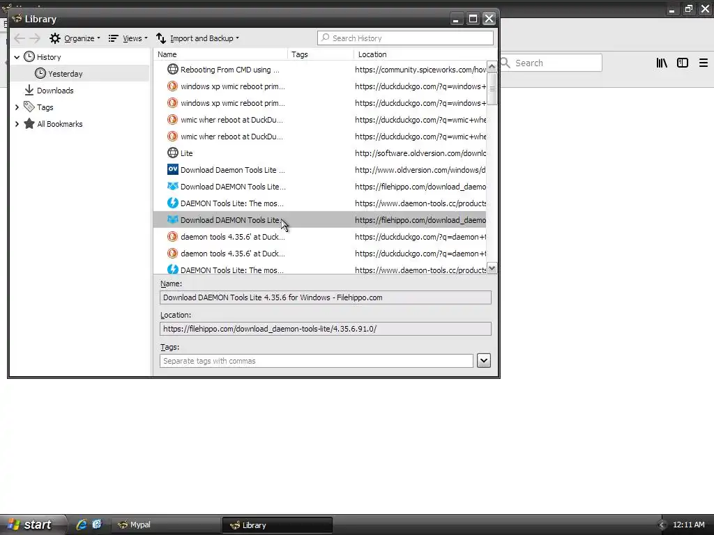Screen dimensions: 714x535
Task: Click the list scrollbar up arrow
Action: (492, 67)
